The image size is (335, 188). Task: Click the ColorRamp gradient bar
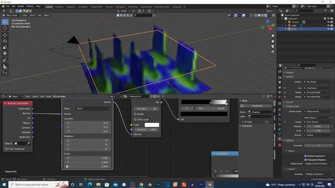(x=204, y=102)
